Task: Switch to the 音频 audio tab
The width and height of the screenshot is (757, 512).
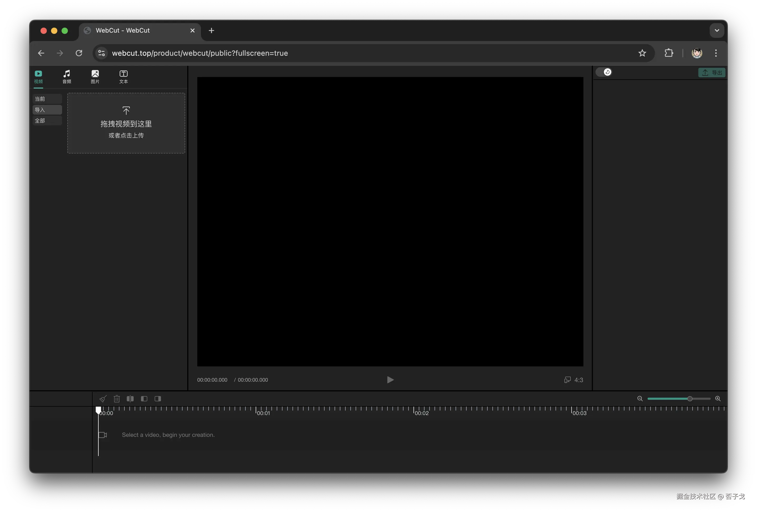Action: point(67,77)
